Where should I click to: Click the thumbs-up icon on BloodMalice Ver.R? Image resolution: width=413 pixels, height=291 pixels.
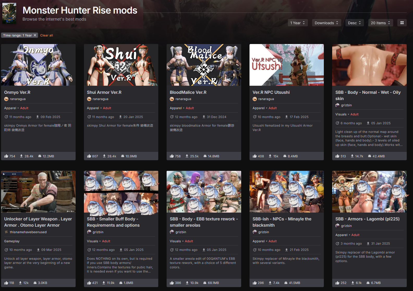click(x=172, y=156)
